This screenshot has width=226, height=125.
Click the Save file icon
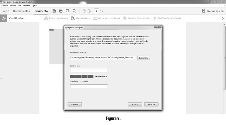point(54,11)
